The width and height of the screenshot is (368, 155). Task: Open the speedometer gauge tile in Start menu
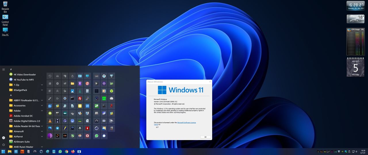[97, 121]
